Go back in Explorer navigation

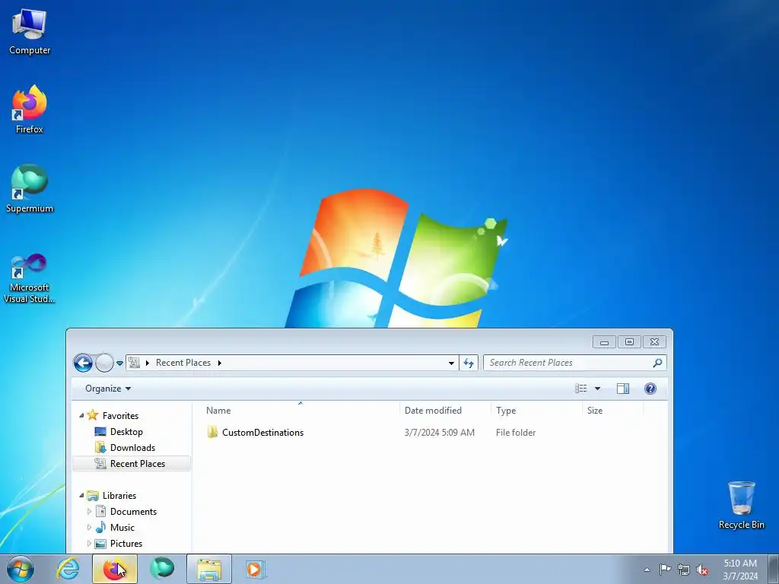click(83, 363)
